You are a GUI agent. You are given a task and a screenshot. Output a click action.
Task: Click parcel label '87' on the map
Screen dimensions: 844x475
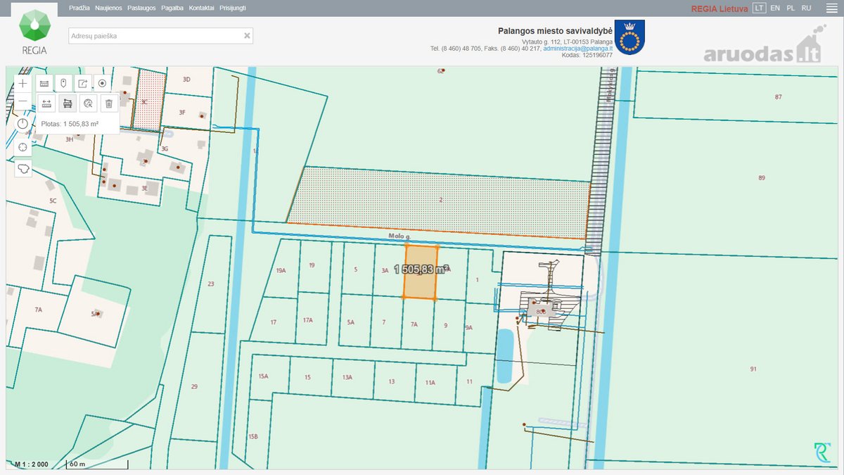pos(779,96)
